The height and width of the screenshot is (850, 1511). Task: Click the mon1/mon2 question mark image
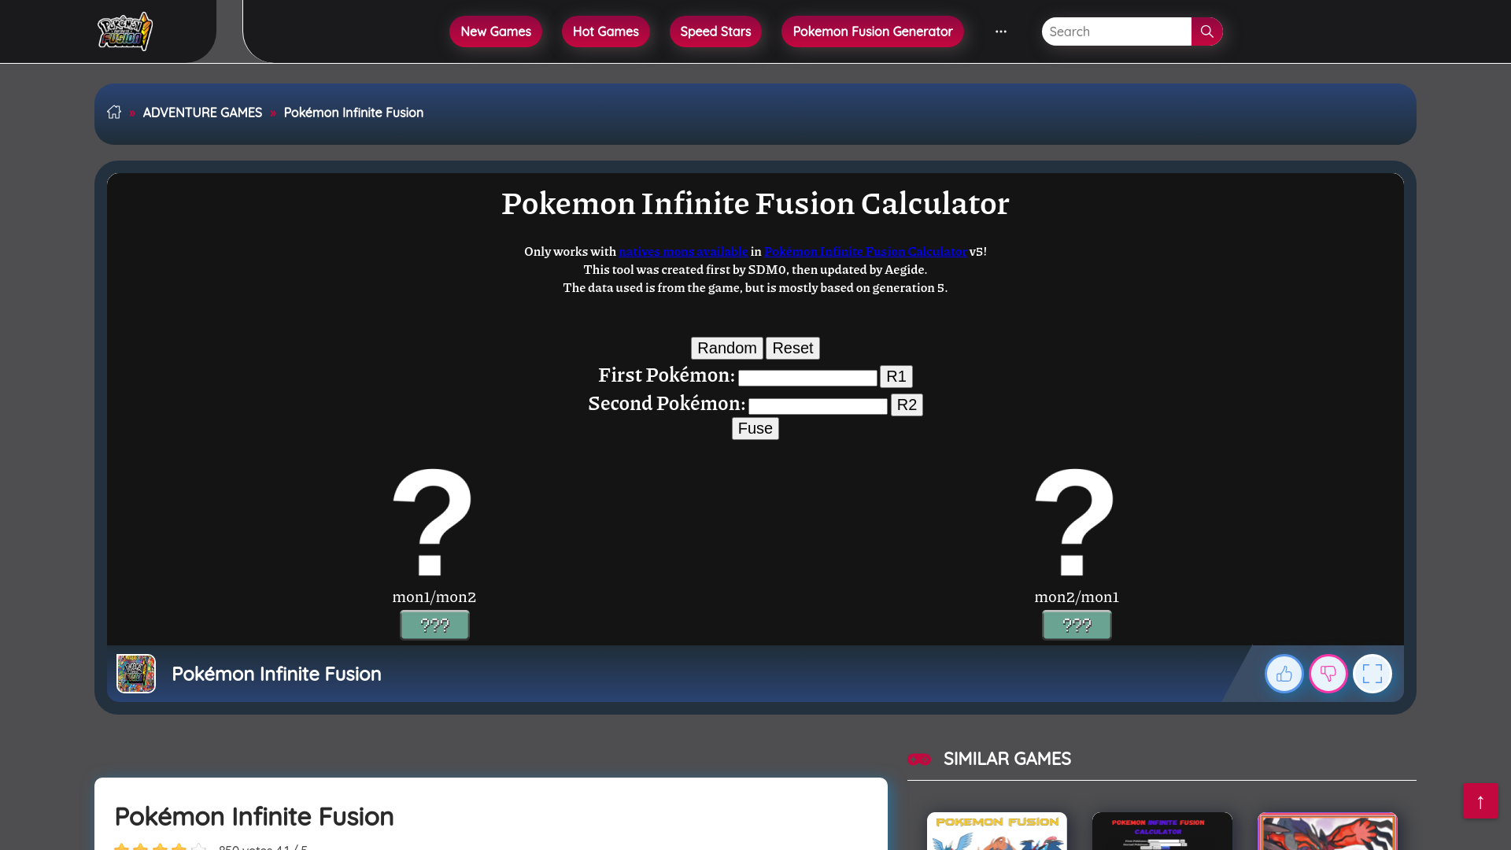pyautogui.click(x=433, y=523)
